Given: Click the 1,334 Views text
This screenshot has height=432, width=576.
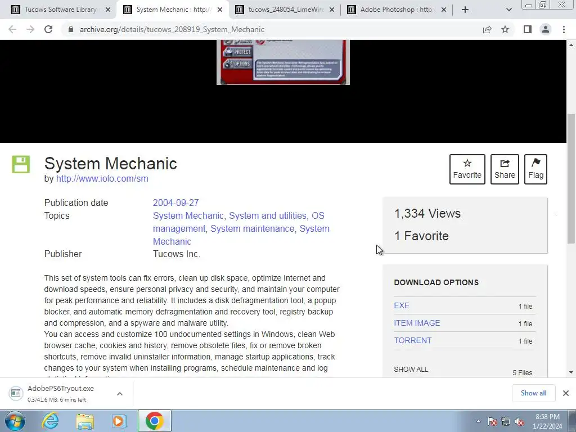Looking at the screenshot, I should click(x=427, y=213).
